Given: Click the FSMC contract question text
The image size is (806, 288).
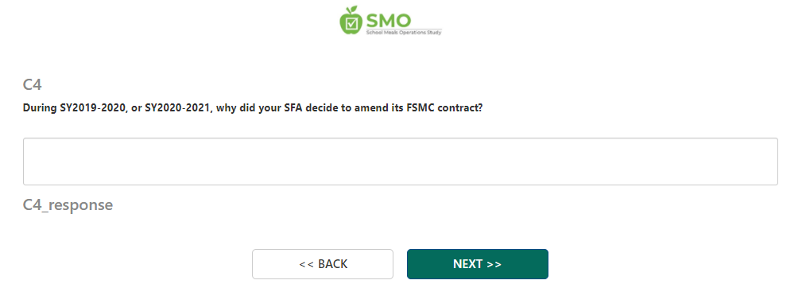Looking at the screenshot, I should 253,108.
